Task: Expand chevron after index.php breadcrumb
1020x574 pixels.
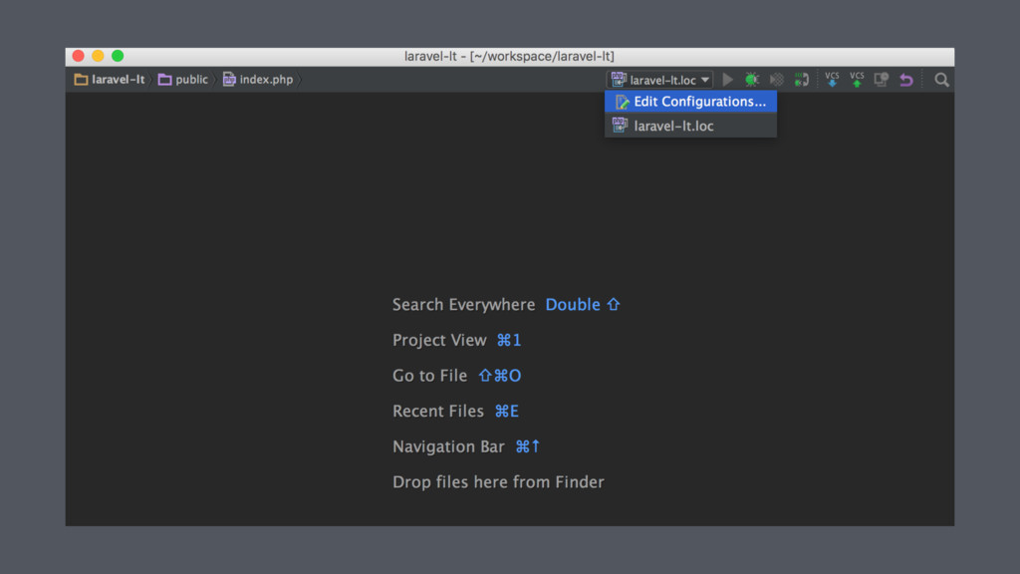Action: tap(299, 80)
